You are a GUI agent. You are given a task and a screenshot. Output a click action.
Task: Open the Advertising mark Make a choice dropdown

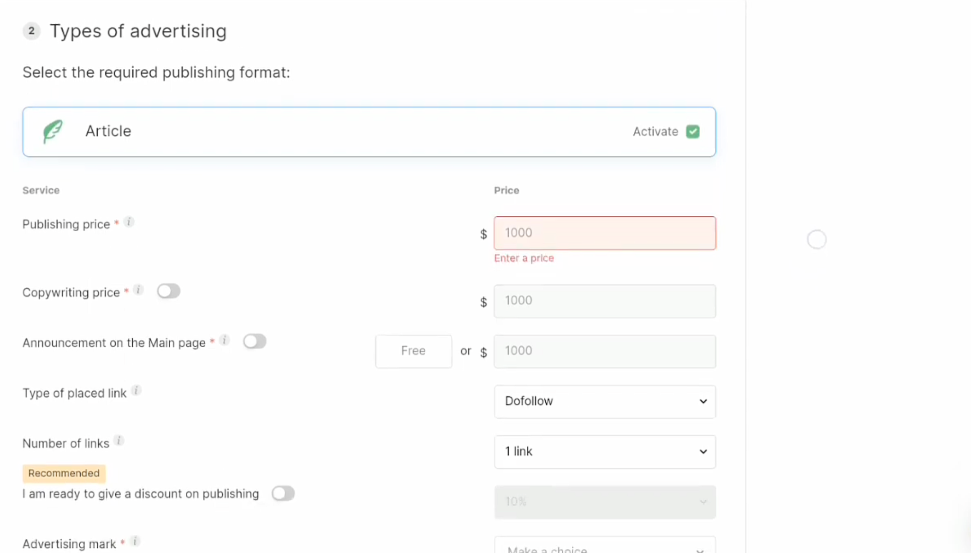point(604,549)
